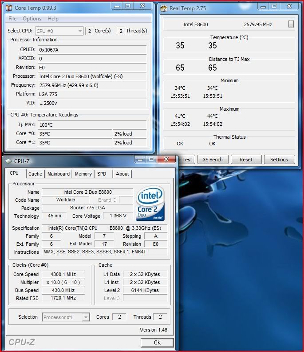Switch to the Memory tab in CPU-Z
The width and height of the screenshot is (304, 352).
(83, 174)
